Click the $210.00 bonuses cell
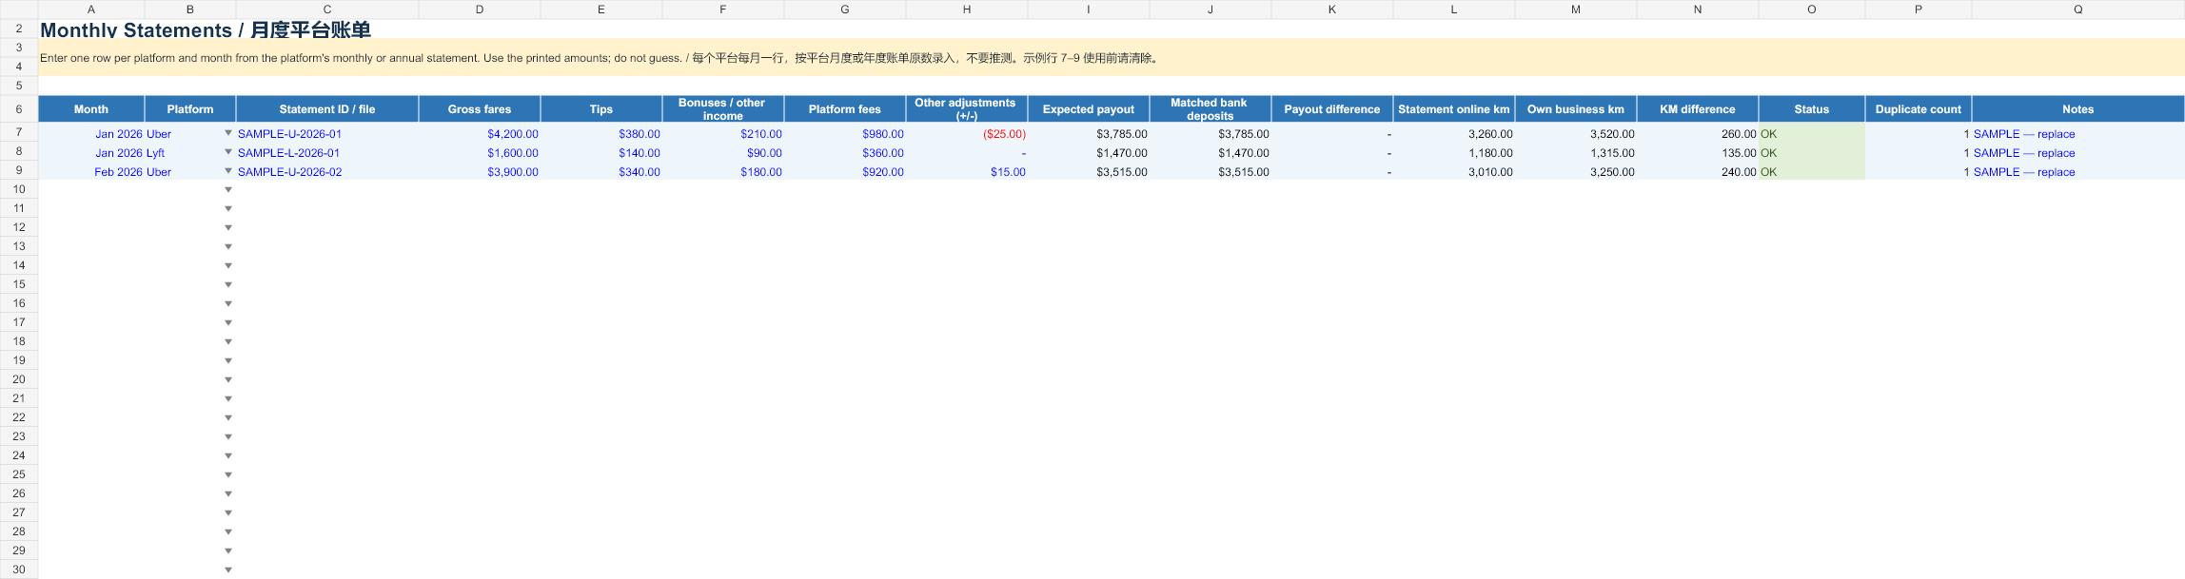Viewport: 2185px width, 579px height. point(723,134)
